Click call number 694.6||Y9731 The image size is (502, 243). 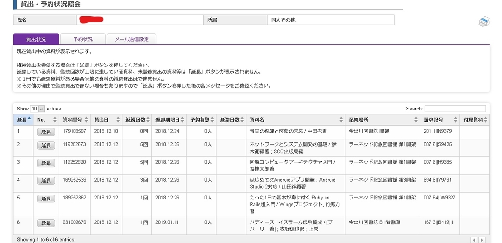pos(437,180)
